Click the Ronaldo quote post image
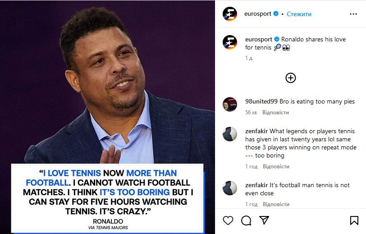366x234 pixels. coord(107,90)
